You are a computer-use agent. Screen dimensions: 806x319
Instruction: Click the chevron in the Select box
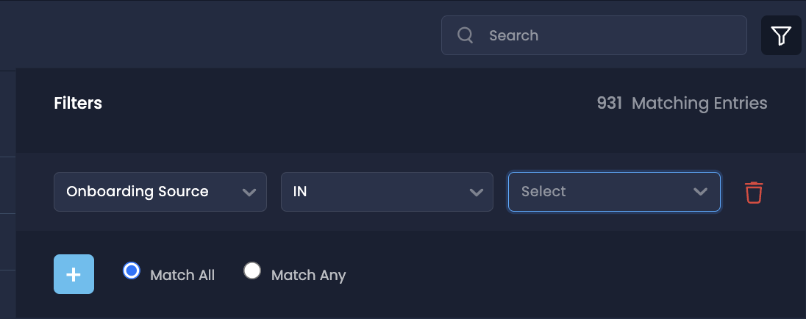(x=700, y=192)
